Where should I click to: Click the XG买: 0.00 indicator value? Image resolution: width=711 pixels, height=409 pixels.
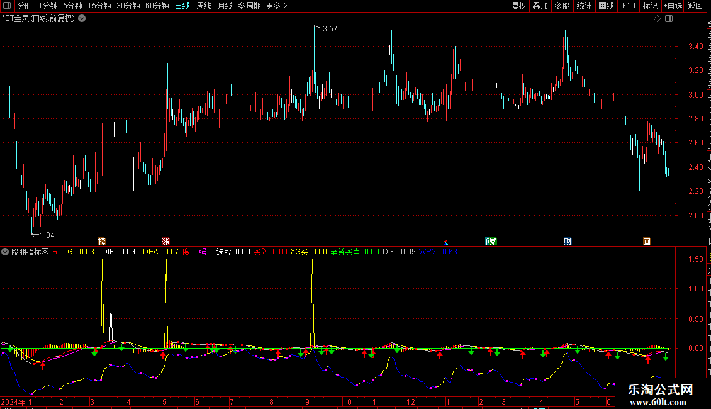pyautogui.click(x=308, y=252)
